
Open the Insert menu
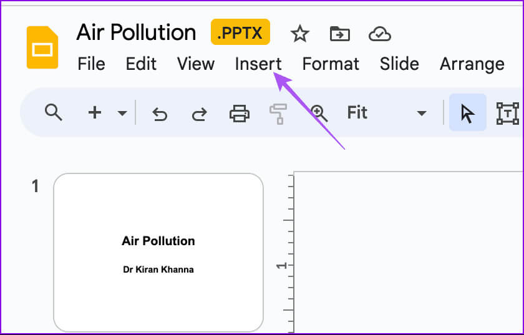[258, 64]
